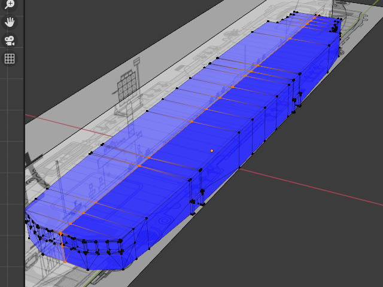Switch orthographic/perspective with the grid icon
Screen dimensions: 383x287
10,59
